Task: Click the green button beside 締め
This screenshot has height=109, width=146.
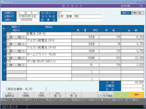Action: pyautogui.click(x=121, y=95)
